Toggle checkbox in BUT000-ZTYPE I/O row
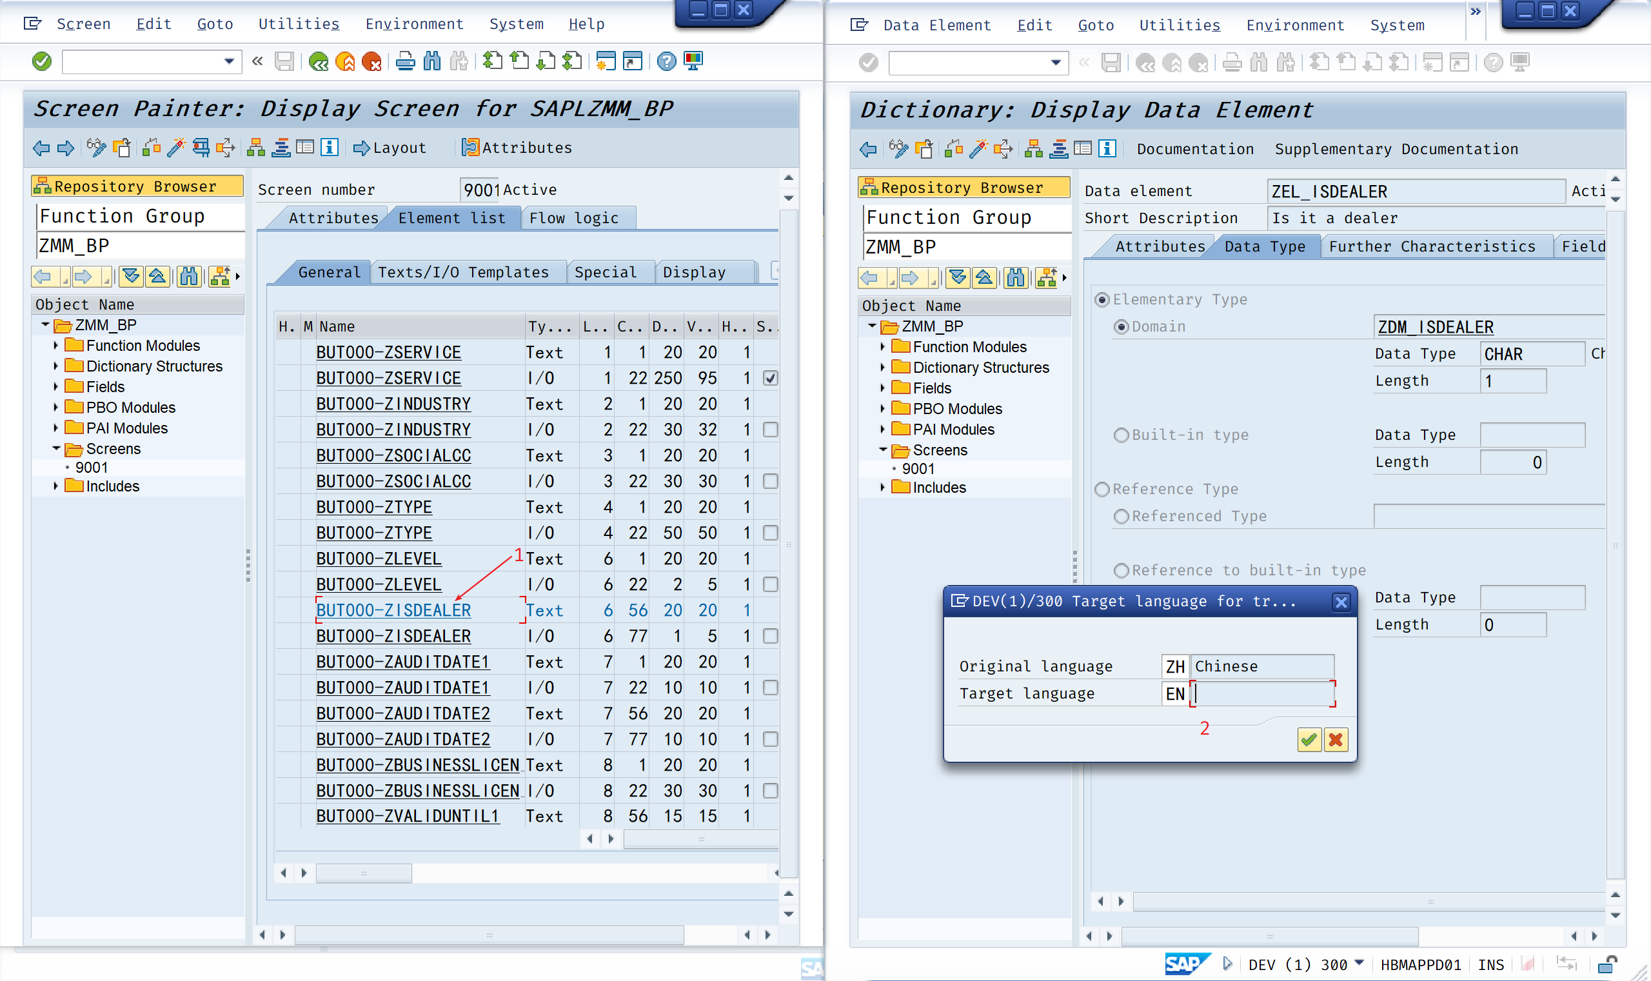 click(770, 533)
